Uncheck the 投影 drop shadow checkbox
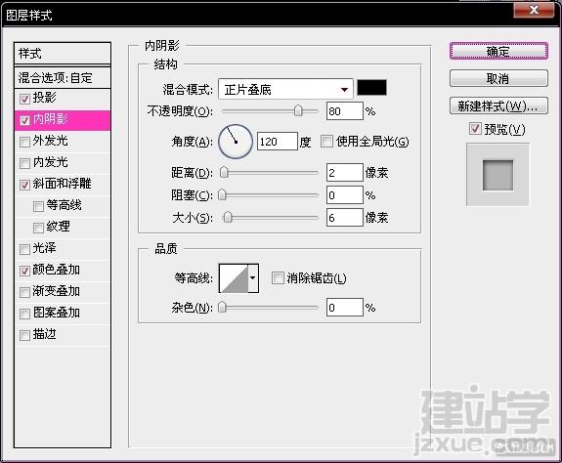This screenshot has height=463, width=562. click(24, 99)
